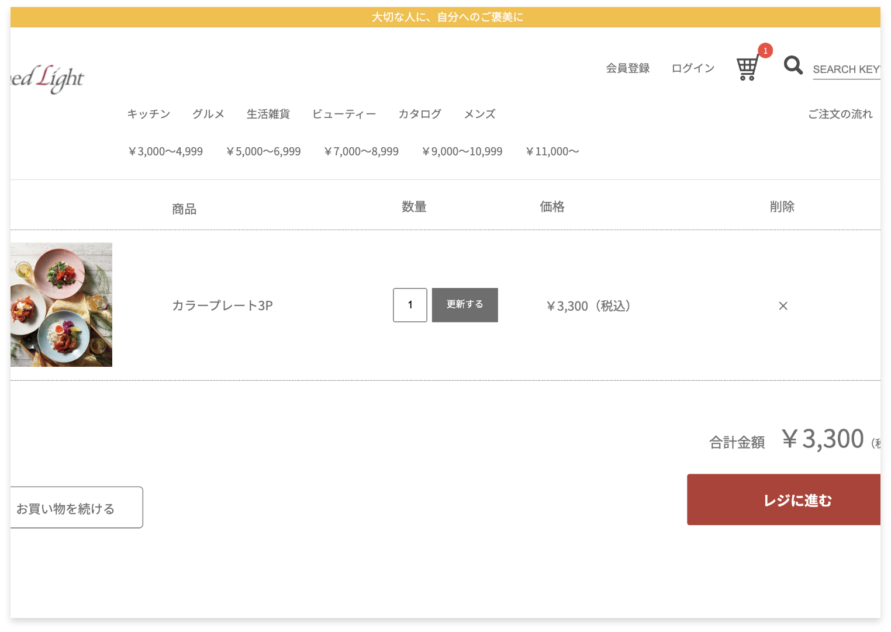Proceed with レジに進む button

[783, 499]
